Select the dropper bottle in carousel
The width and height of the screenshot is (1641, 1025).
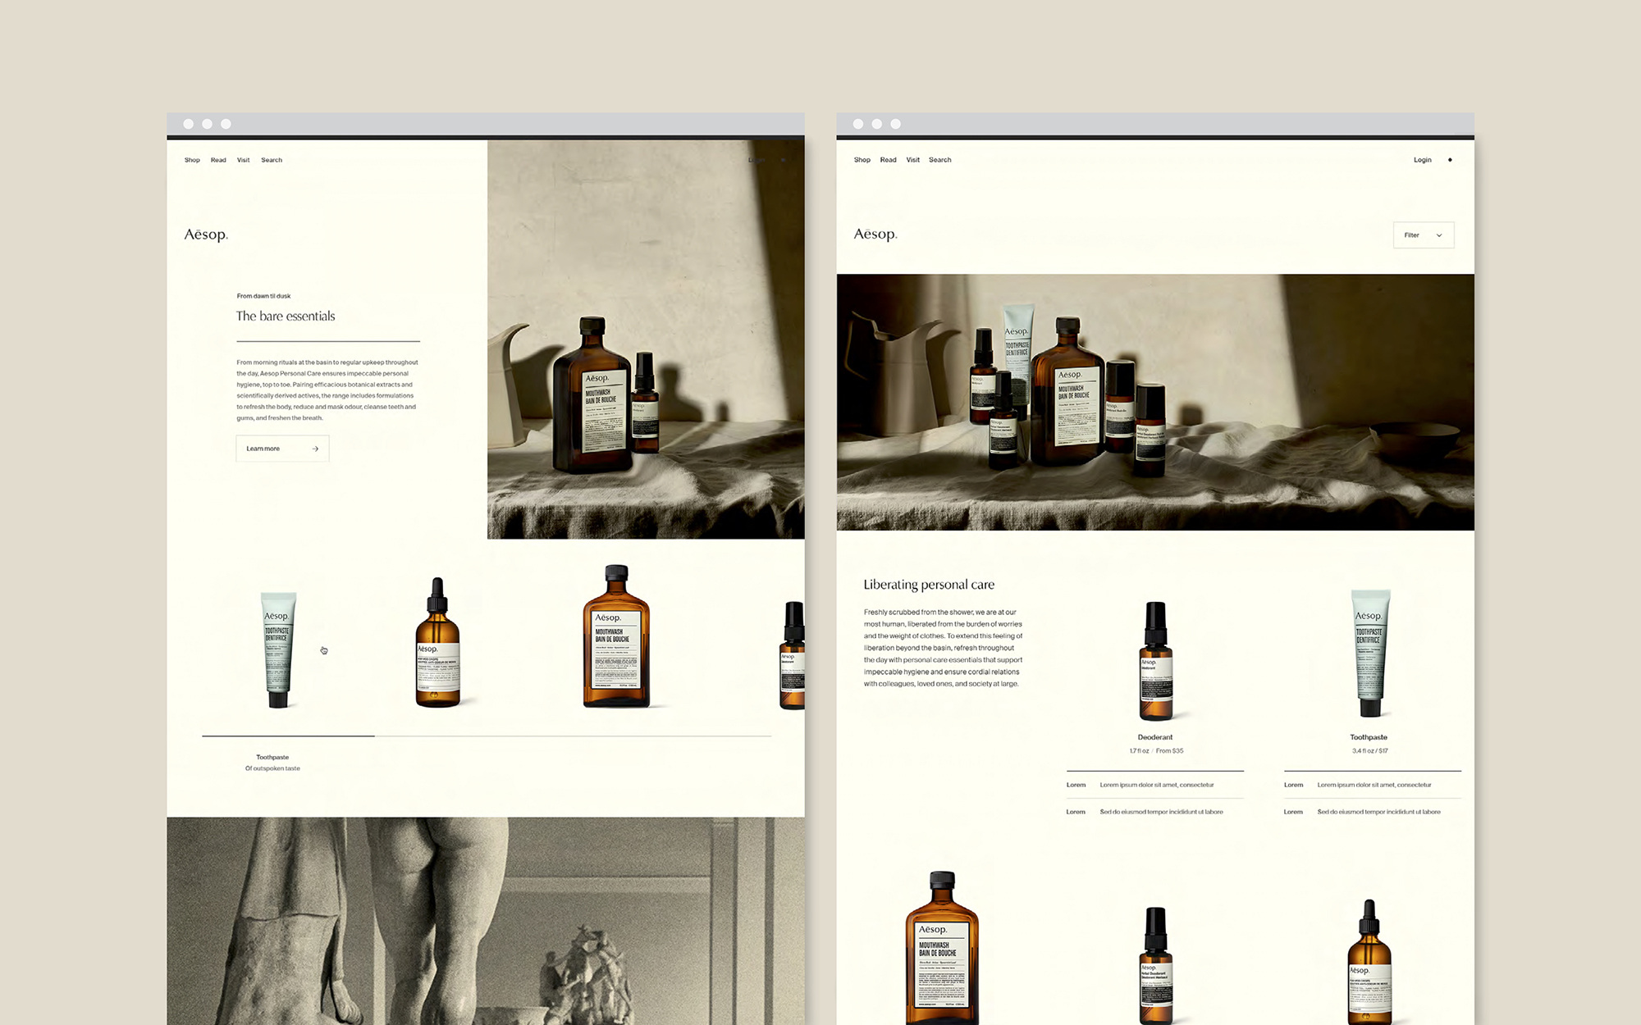coord(437,644)
